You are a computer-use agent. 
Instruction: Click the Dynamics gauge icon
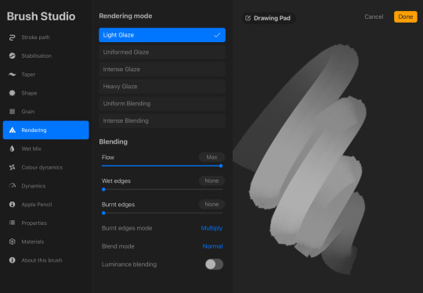tap(12, 186)
